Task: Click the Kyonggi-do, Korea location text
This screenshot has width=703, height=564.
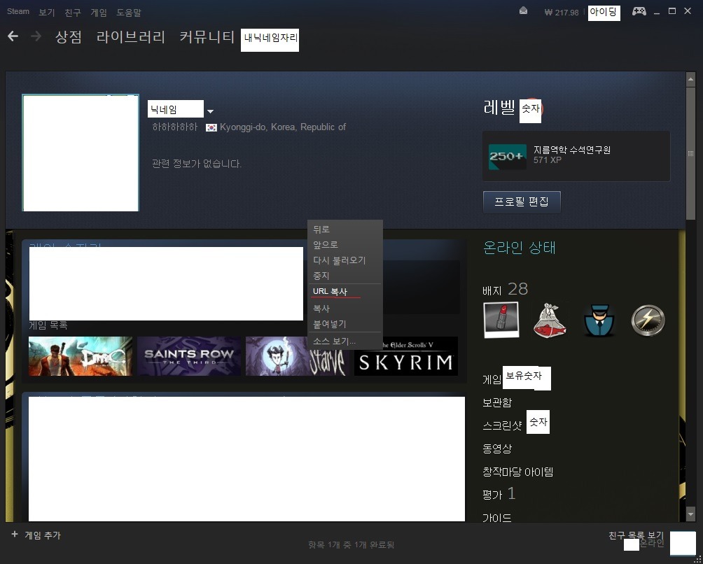Action: [282, 127]
